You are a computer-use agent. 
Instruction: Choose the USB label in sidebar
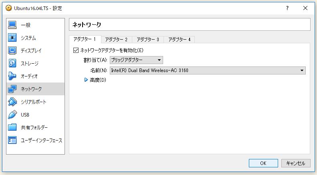[25, 115]
